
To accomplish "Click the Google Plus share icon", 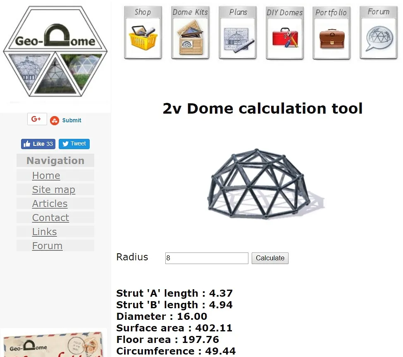I will (x=37, y=119).
